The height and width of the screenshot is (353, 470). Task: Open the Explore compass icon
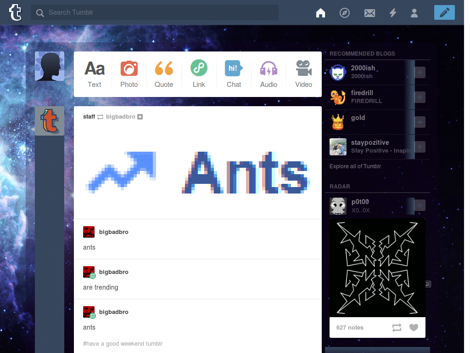(344, 13)
